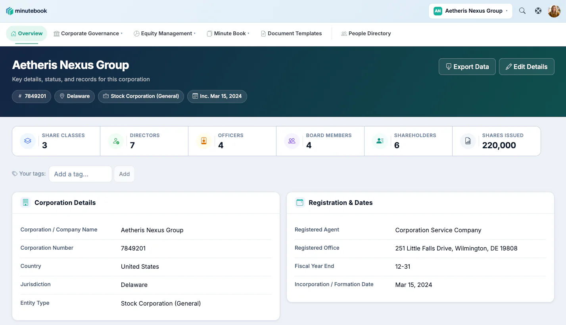Select the 251 Little Falls Drive address
This screenshot has width=566, height=325.
[x=456, y=249]
